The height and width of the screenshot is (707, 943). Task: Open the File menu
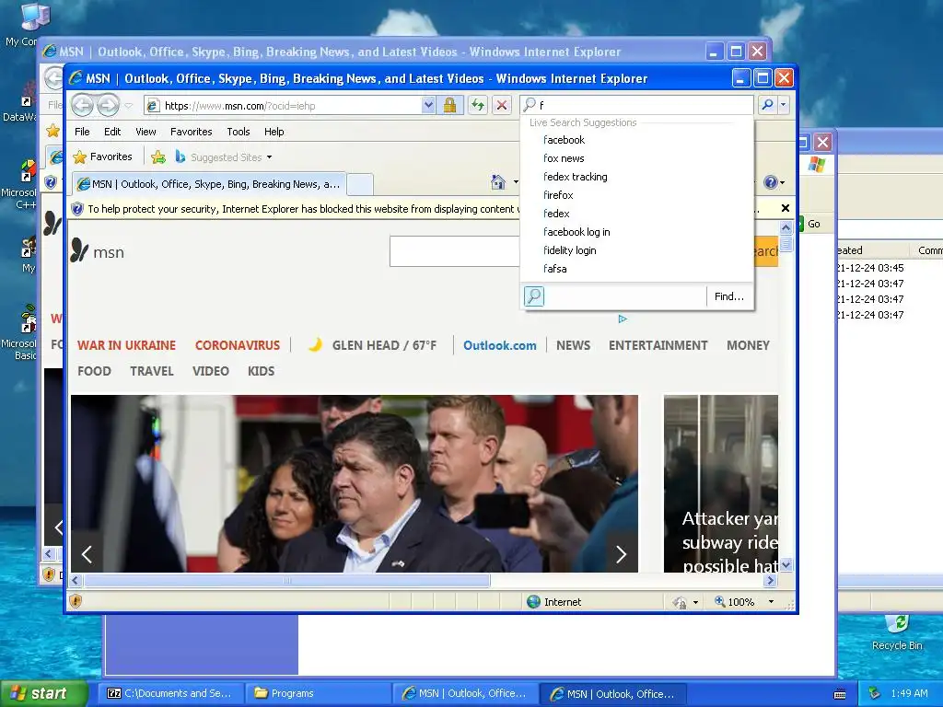tap(82, 132)
